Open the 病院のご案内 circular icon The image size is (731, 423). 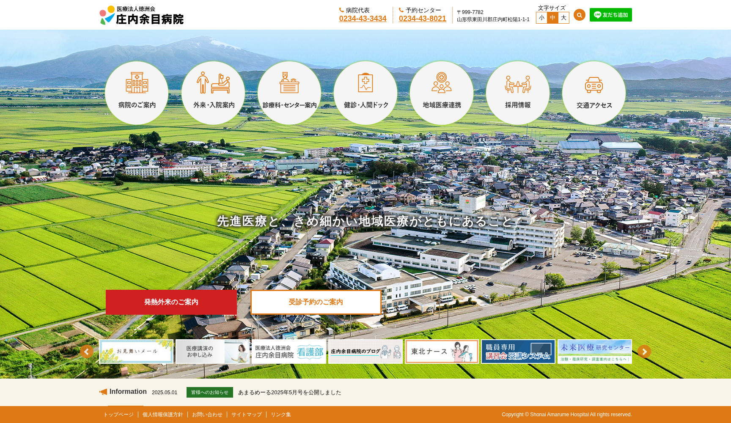tap(137, 93)
